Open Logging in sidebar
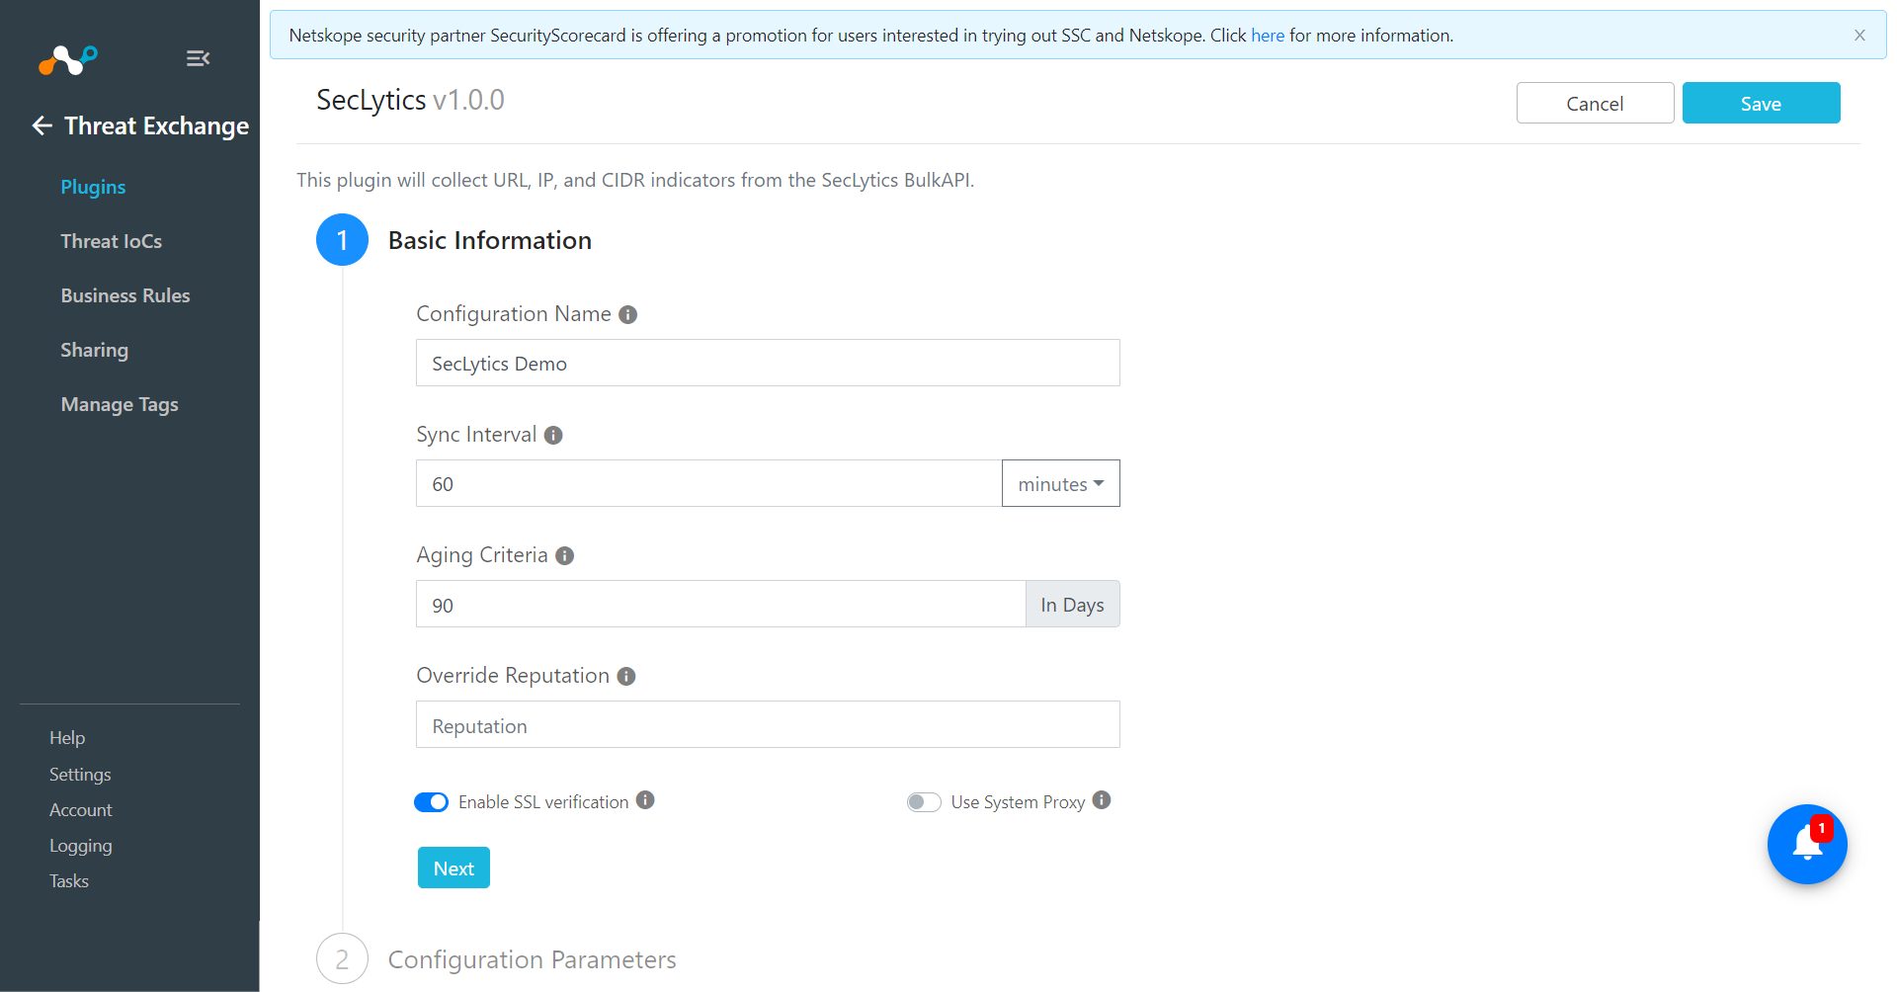Image resolution: width=1897 pixels, height=992 pixels. tap(81, 846)
